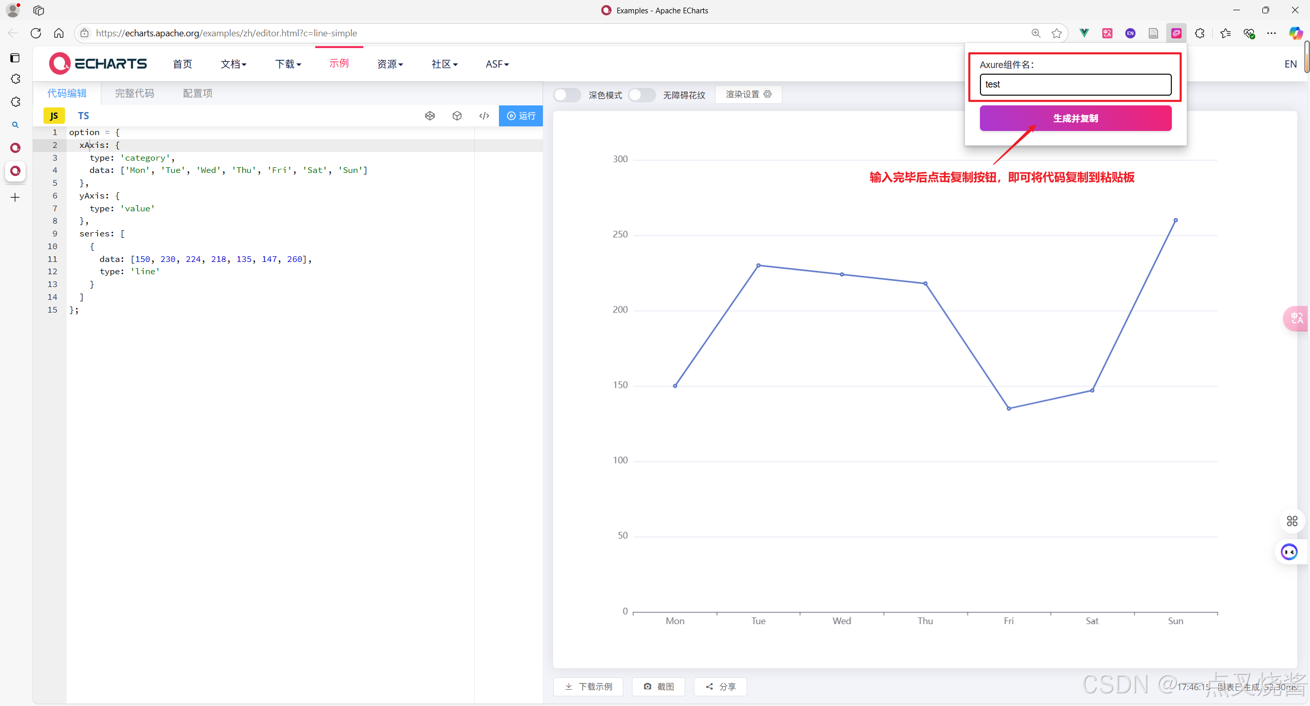Switch to the TS language tab
This screenshot has height=706, width=1310.
[83, 116]
